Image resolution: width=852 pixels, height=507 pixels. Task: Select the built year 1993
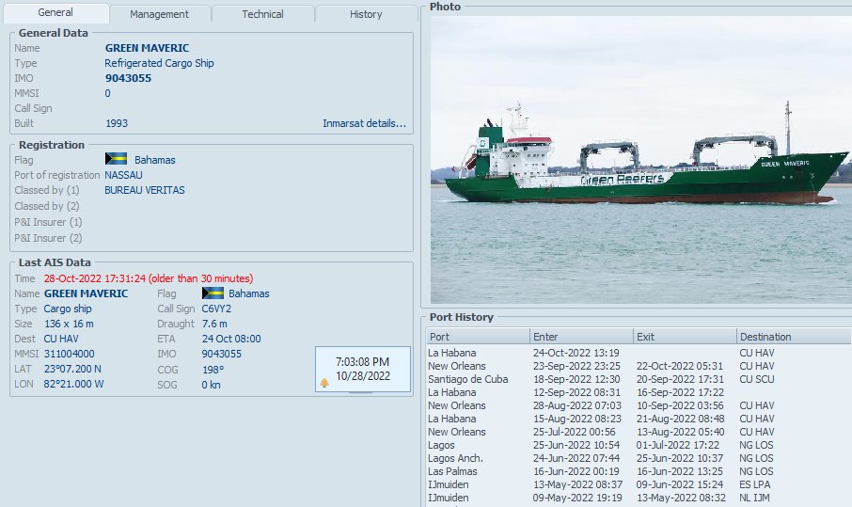pyautogui.click(x=117, y=123)
